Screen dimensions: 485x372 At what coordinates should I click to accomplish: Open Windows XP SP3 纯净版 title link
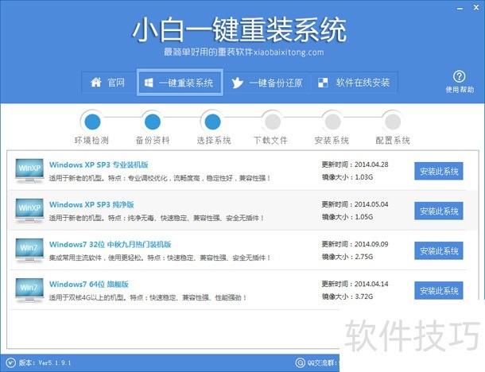tap(91, 205)
